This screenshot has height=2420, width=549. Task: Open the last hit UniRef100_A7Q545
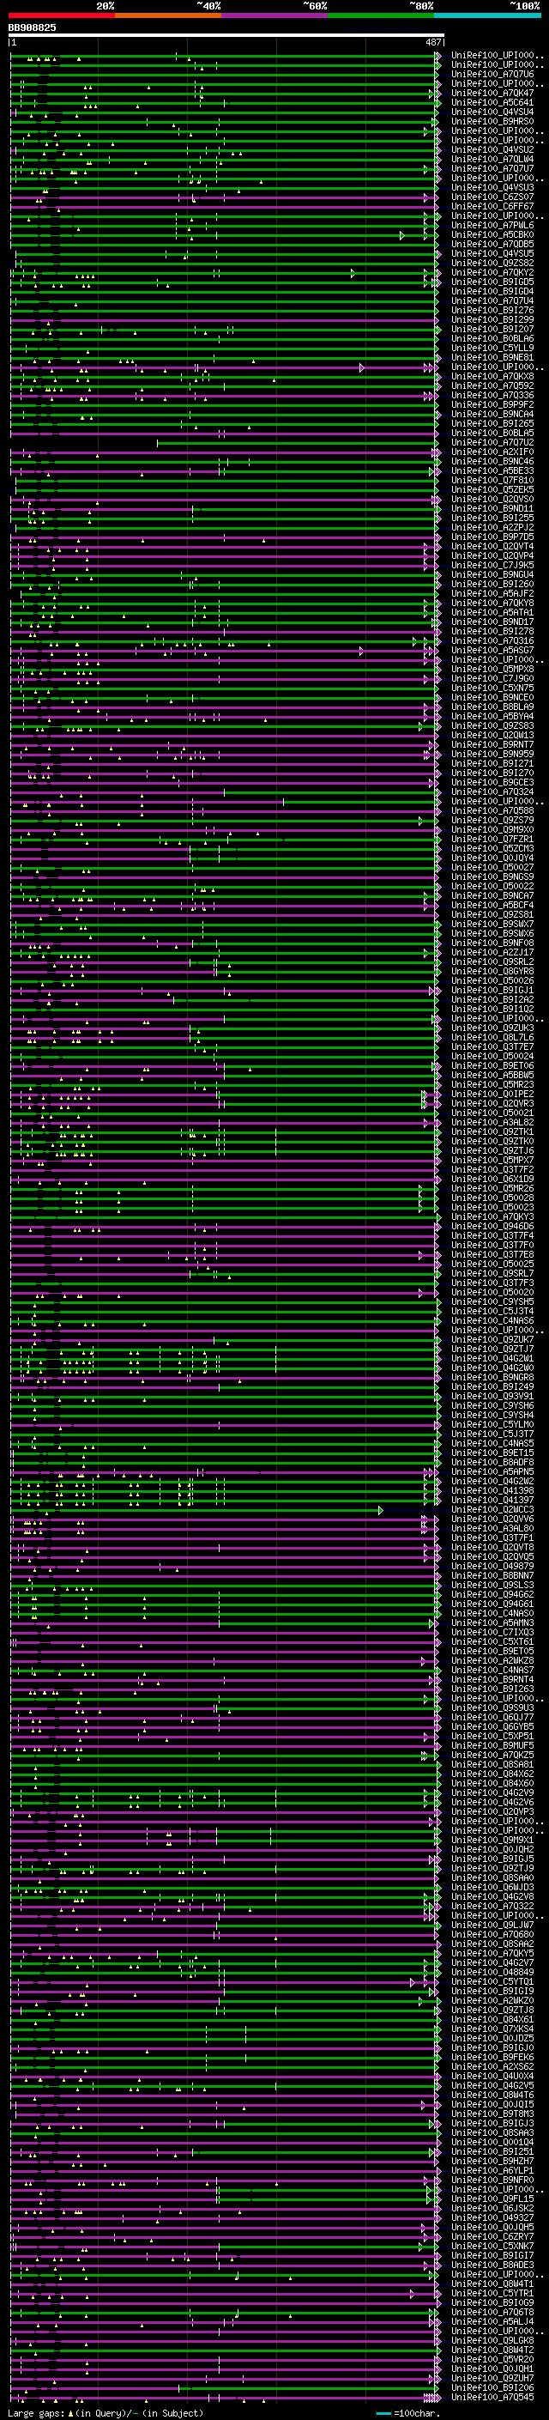pyautogui.click(x=492, y=2397)
